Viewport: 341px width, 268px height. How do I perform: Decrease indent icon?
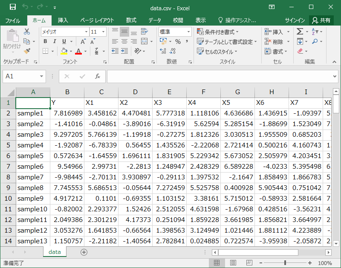coord(115,51)
